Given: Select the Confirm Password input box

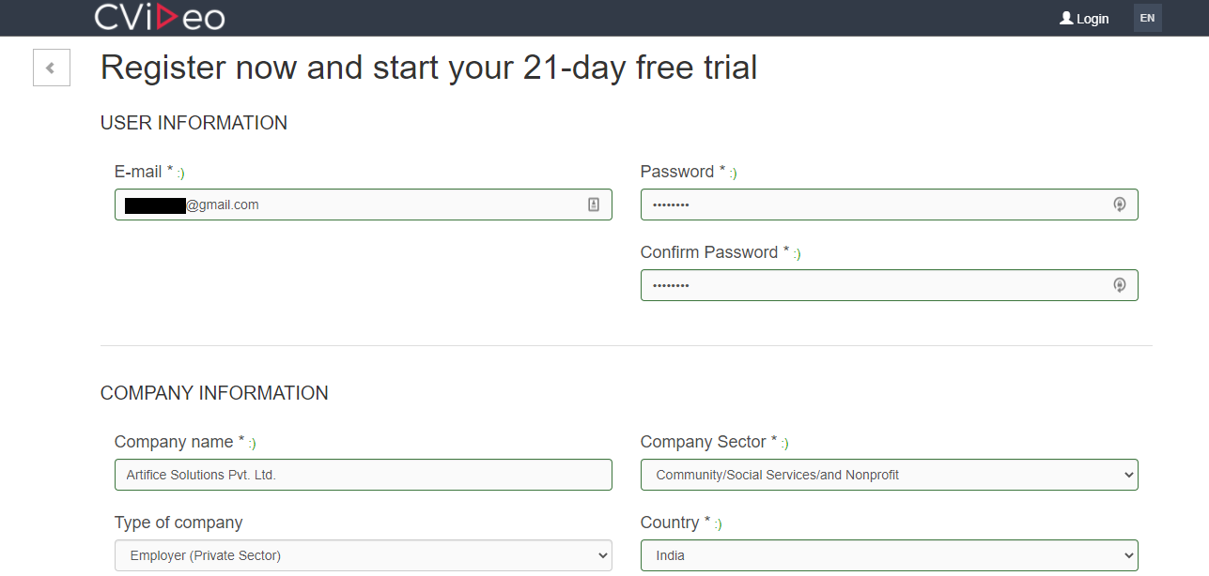Looking at the screenshot, I should pyautogui.click(x=889, y=285).
